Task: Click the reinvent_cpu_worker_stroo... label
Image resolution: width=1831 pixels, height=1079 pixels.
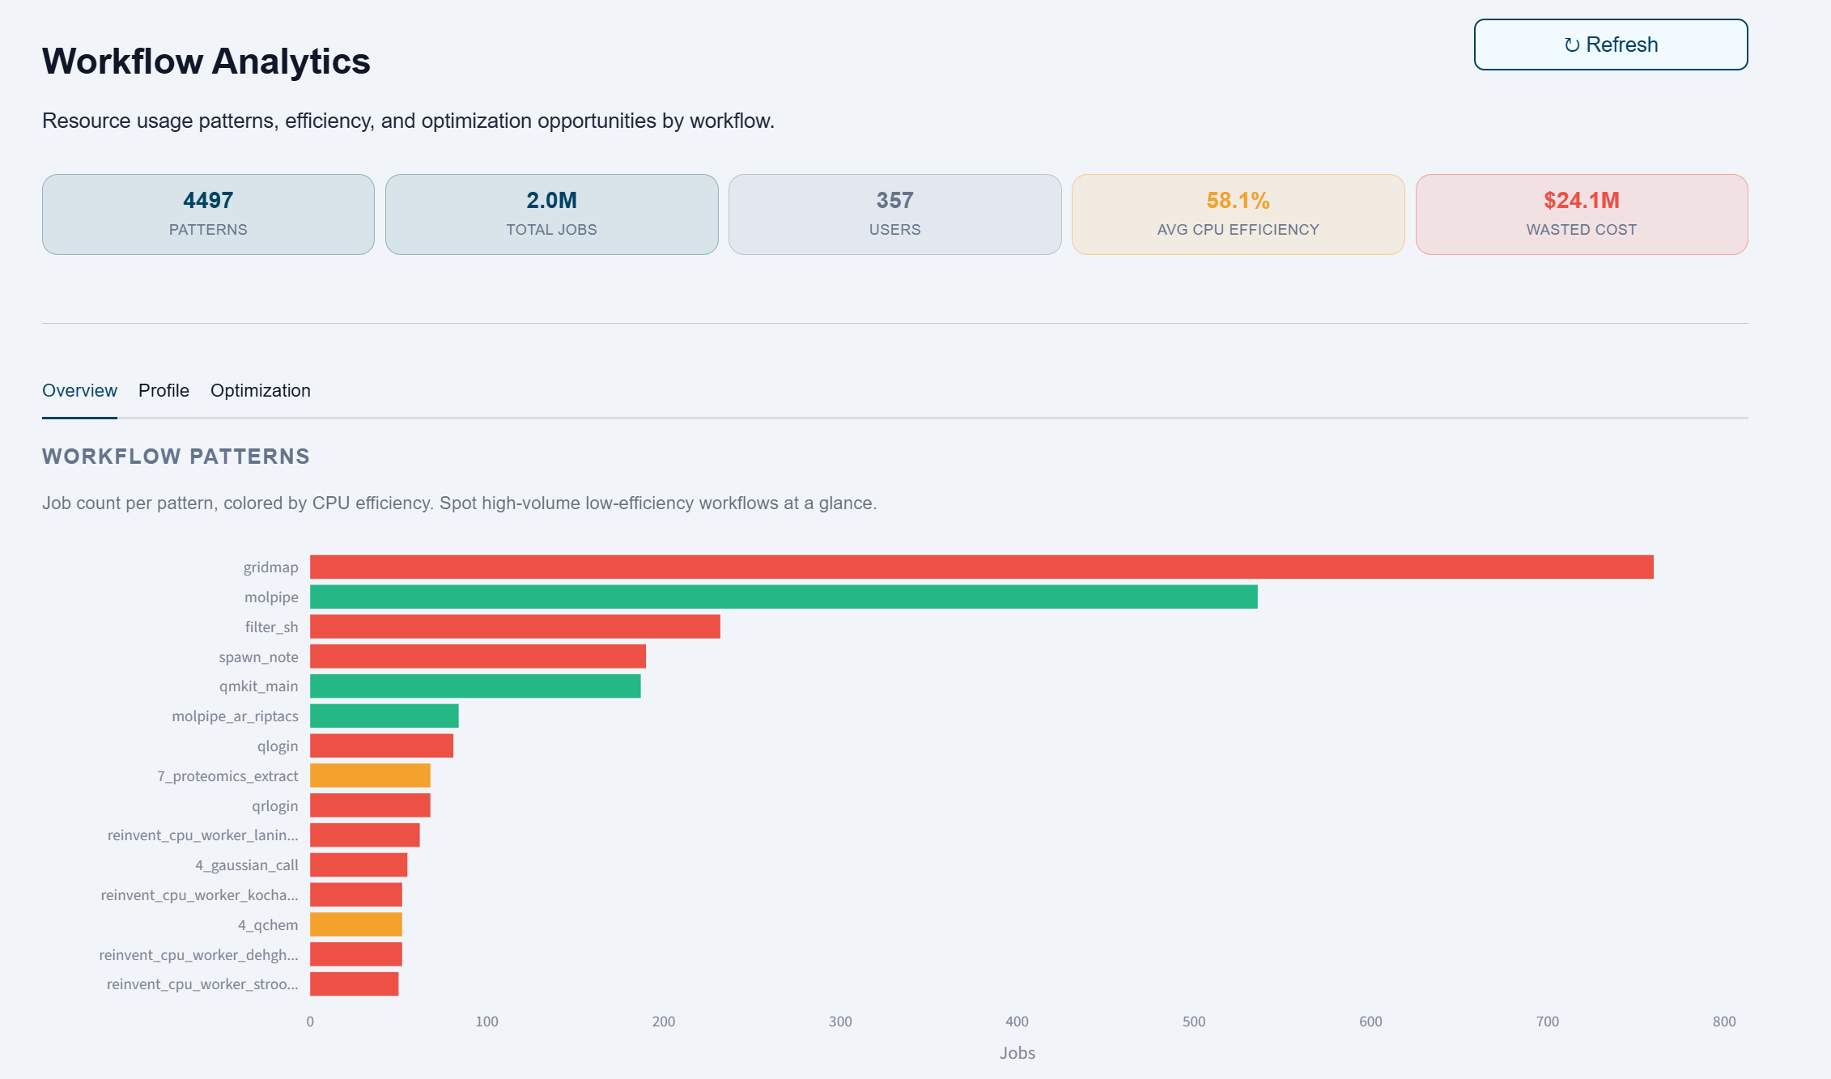Action: [202, 984]
